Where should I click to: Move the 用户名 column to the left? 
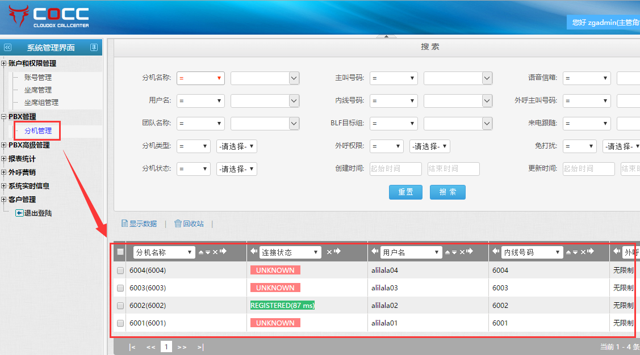374,251
